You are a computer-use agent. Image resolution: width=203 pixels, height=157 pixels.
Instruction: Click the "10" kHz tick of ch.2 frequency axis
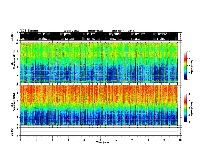coord(17,85)
